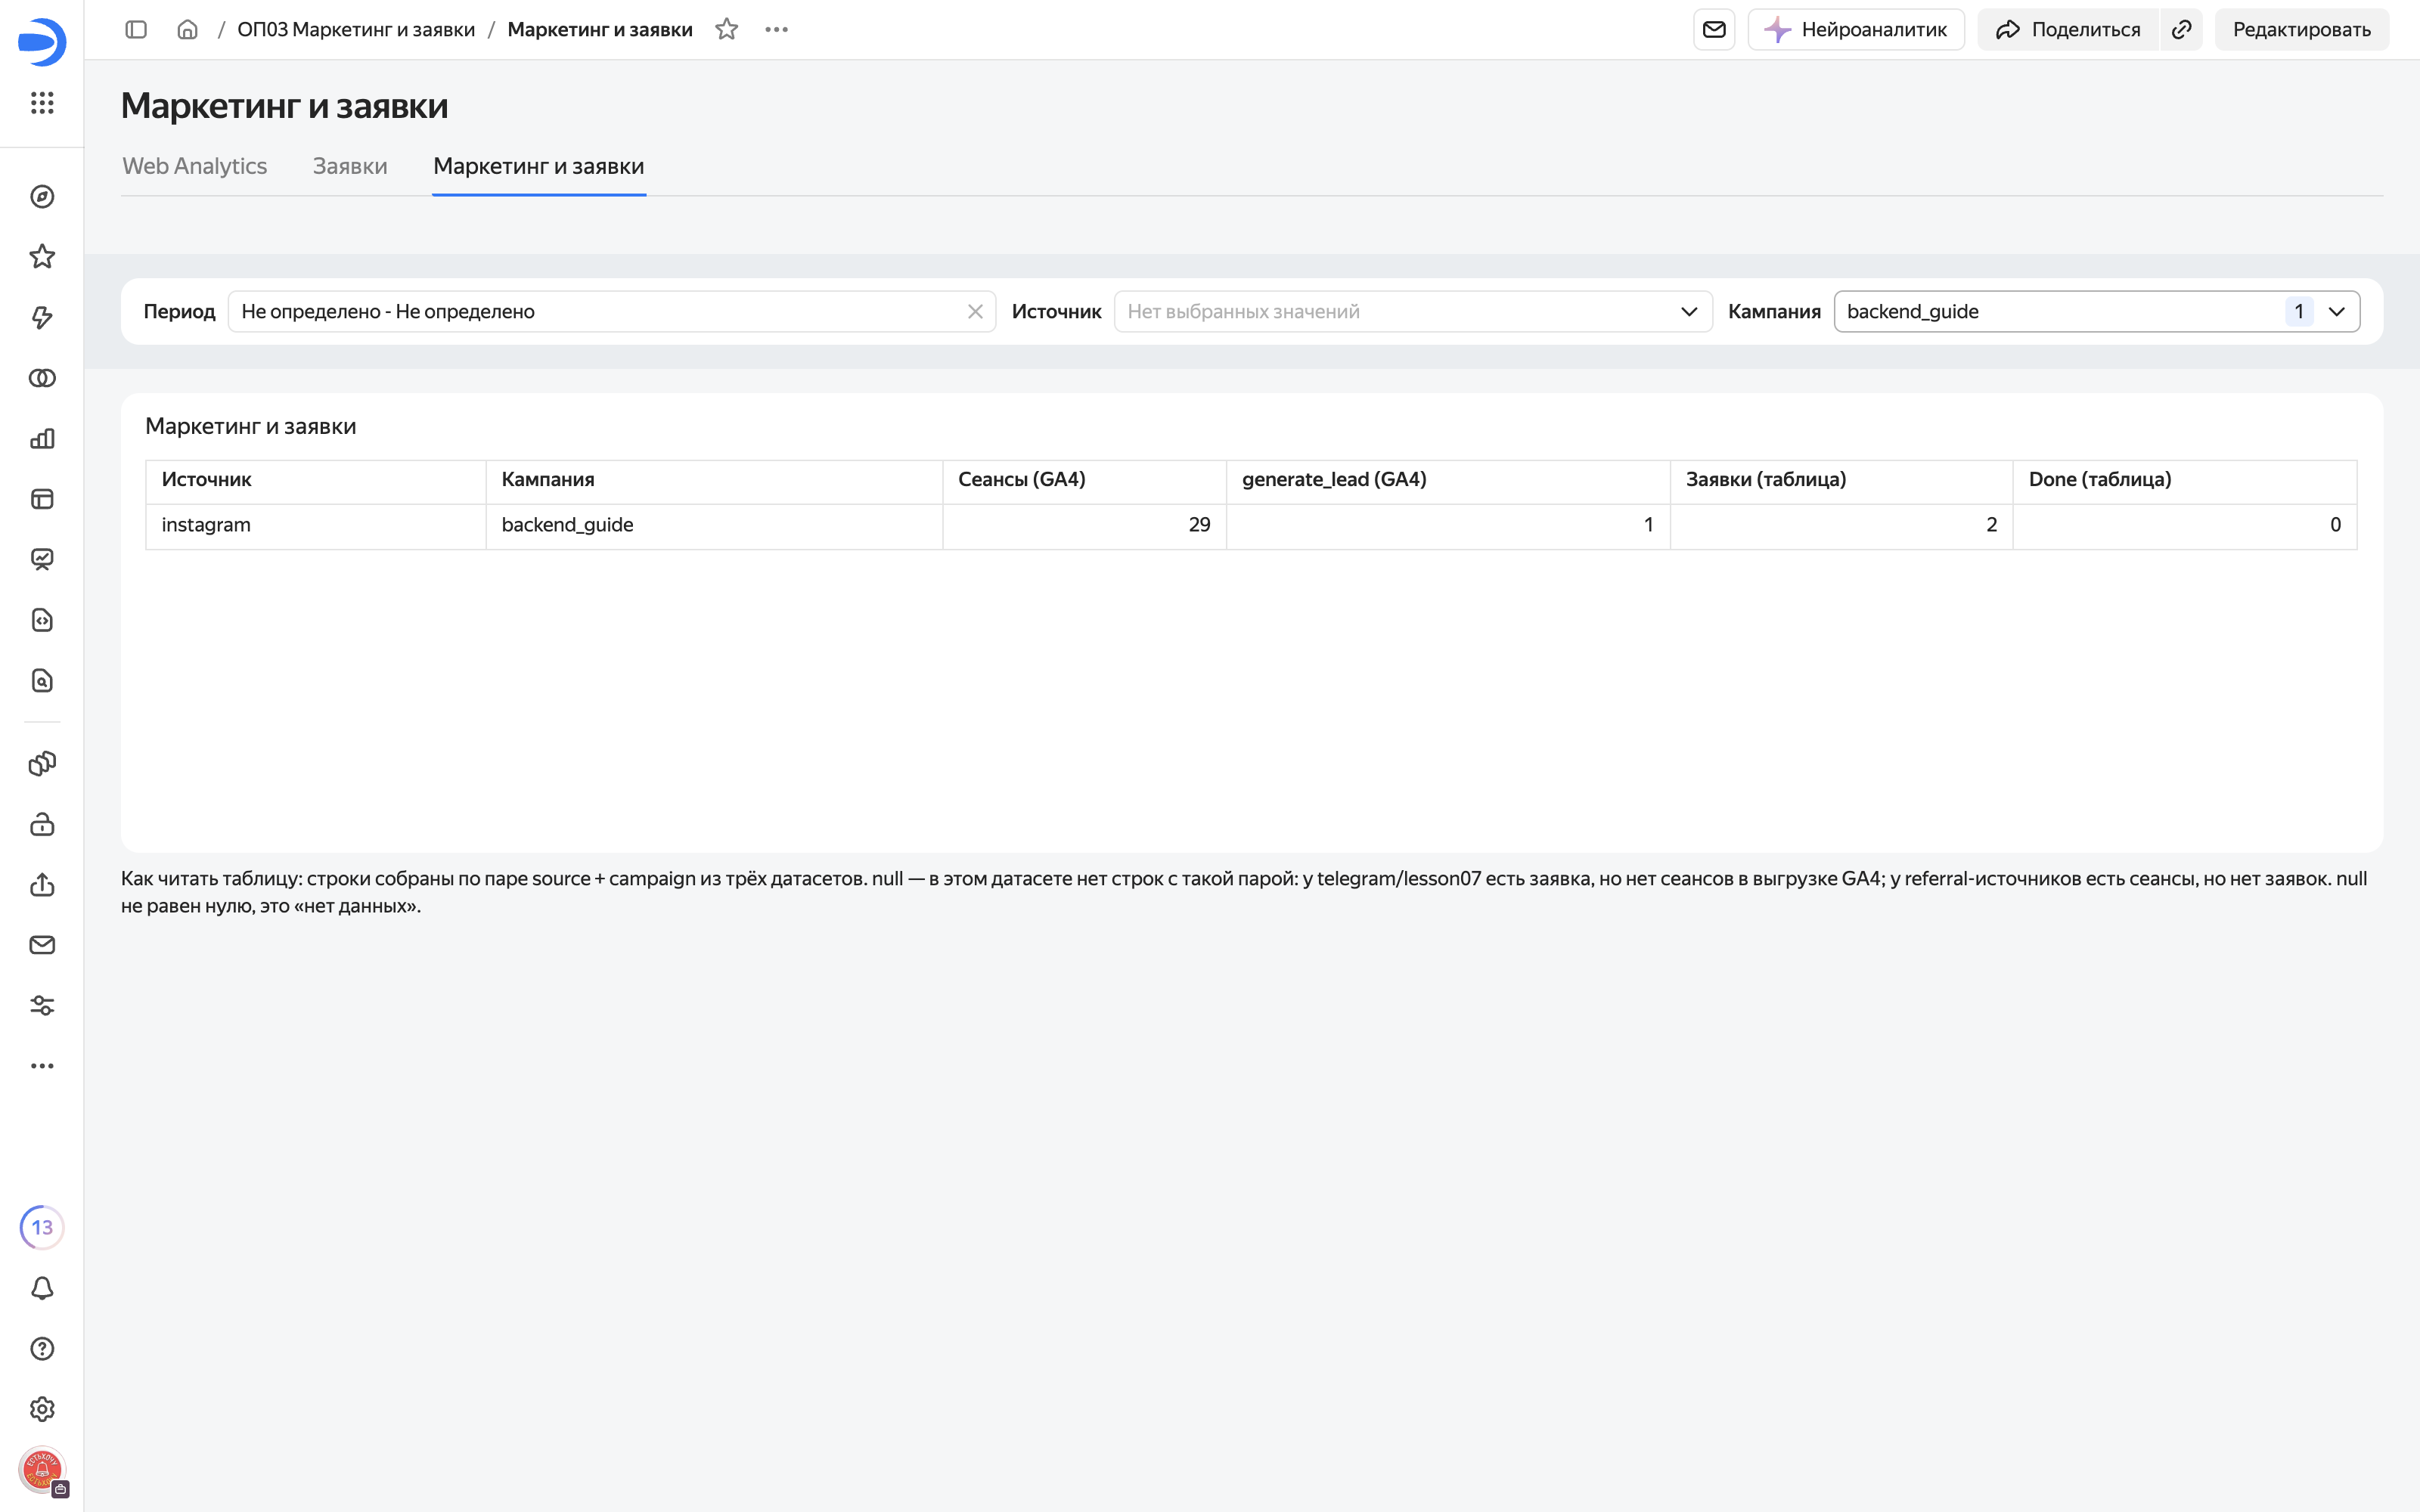The image size is (2420, 1512).
Task: Click the DataLens logo icon
Action: pos(42,42)
